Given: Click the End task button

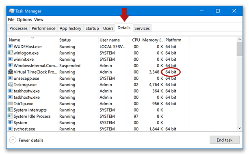Looking at the screenshot, I should pyautogui.click(x=225, y=140).
